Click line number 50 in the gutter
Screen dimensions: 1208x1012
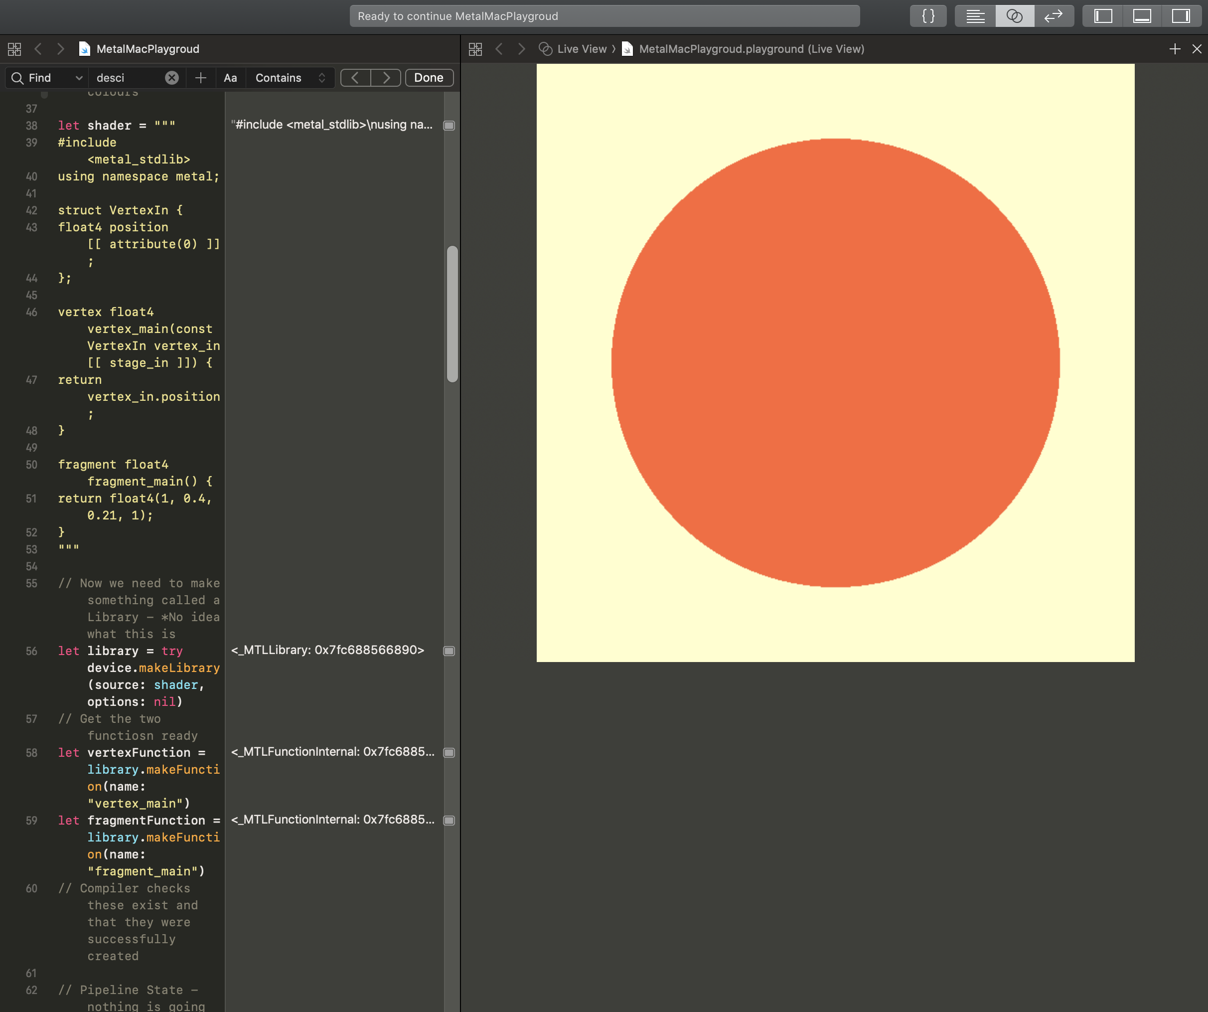31,465
